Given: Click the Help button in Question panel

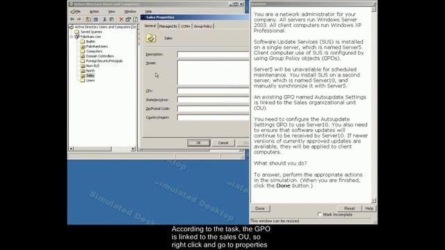Looking at the screenshot, I should point(369,208).
